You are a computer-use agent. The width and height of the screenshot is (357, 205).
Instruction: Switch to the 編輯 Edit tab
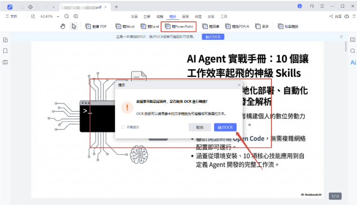(x=160, y=17)
